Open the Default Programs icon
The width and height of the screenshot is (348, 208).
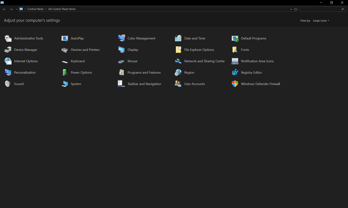235,38
